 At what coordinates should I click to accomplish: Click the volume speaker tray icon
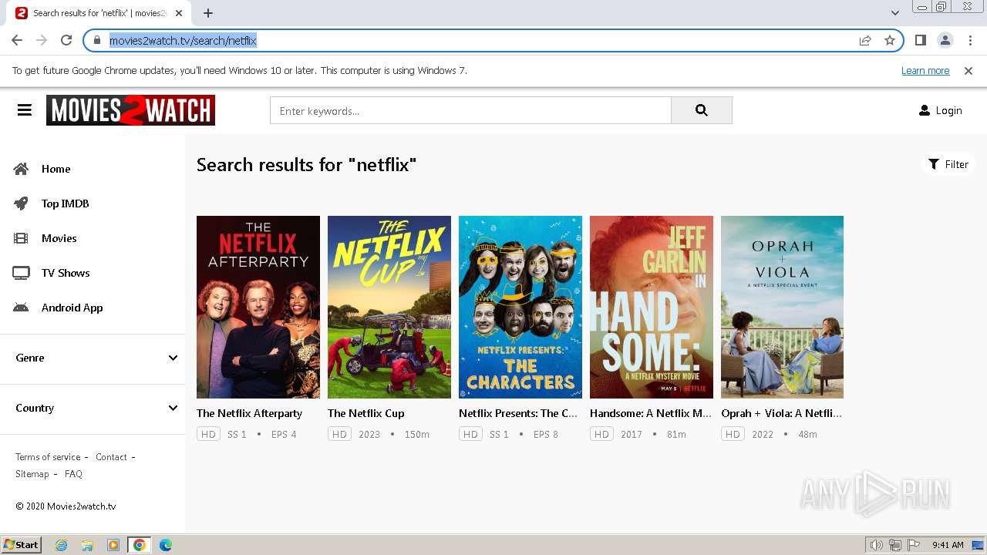tap(876, 545)
